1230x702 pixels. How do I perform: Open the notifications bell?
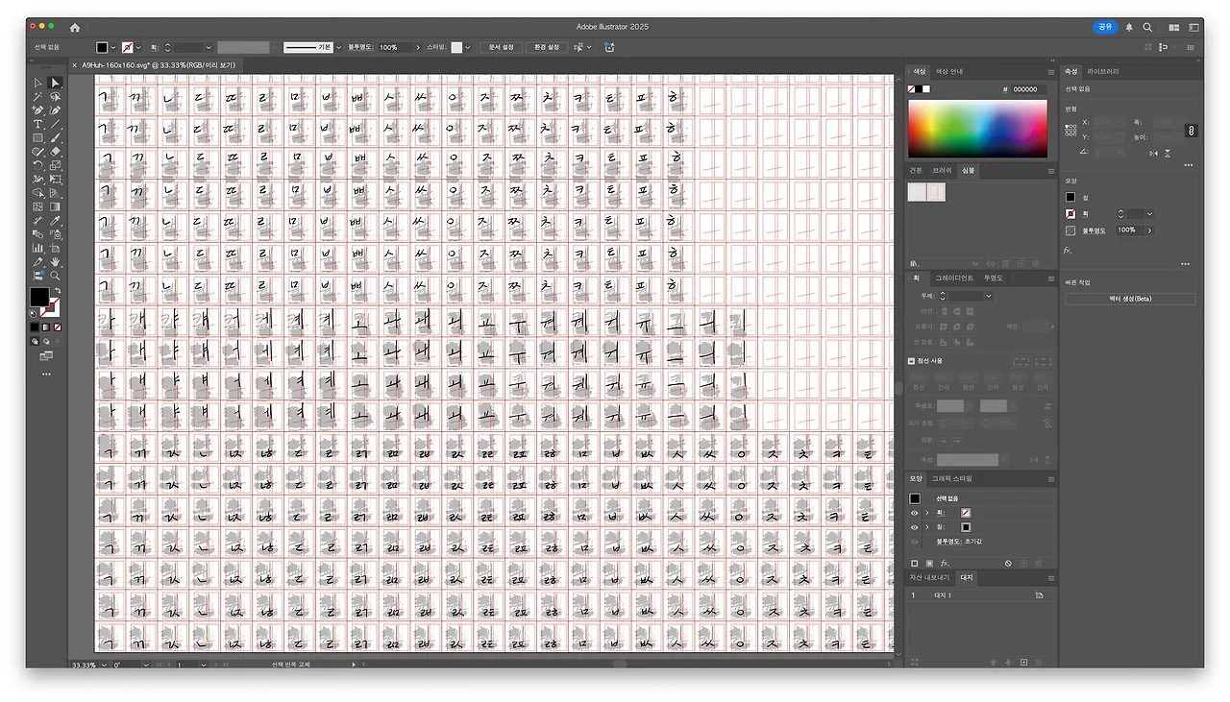[x=1129, y=27]
